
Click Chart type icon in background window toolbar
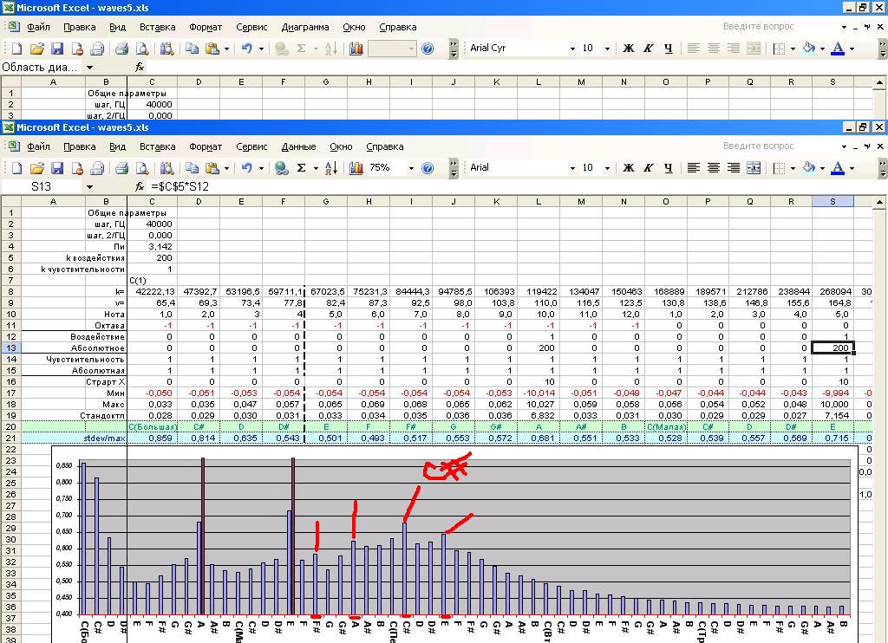coord(356,49)
